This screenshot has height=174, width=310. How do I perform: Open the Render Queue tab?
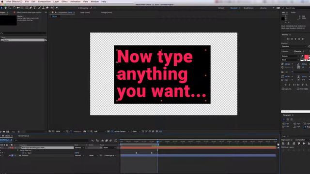[x=24, y=136]
